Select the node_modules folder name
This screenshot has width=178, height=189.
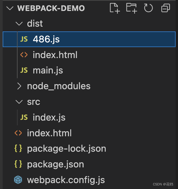[x=59, y=86]
